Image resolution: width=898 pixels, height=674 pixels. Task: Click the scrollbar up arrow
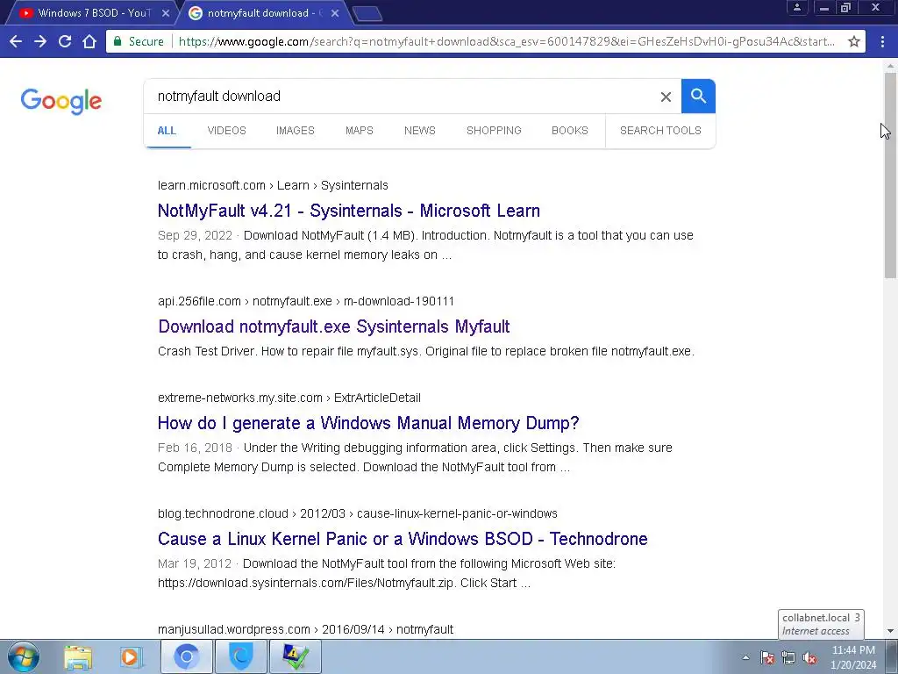point(890,66)
